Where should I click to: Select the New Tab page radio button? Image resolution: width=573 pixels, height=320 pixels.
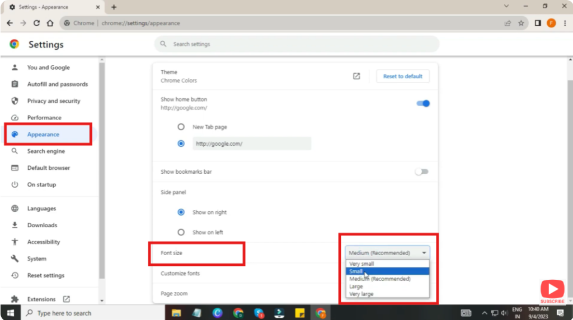181,127
